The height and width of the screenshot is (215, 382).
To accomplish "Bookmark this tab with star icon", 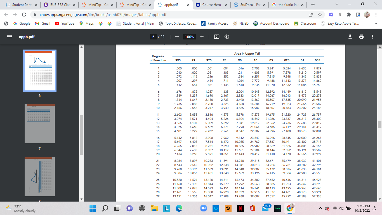I will click(320, 15).
